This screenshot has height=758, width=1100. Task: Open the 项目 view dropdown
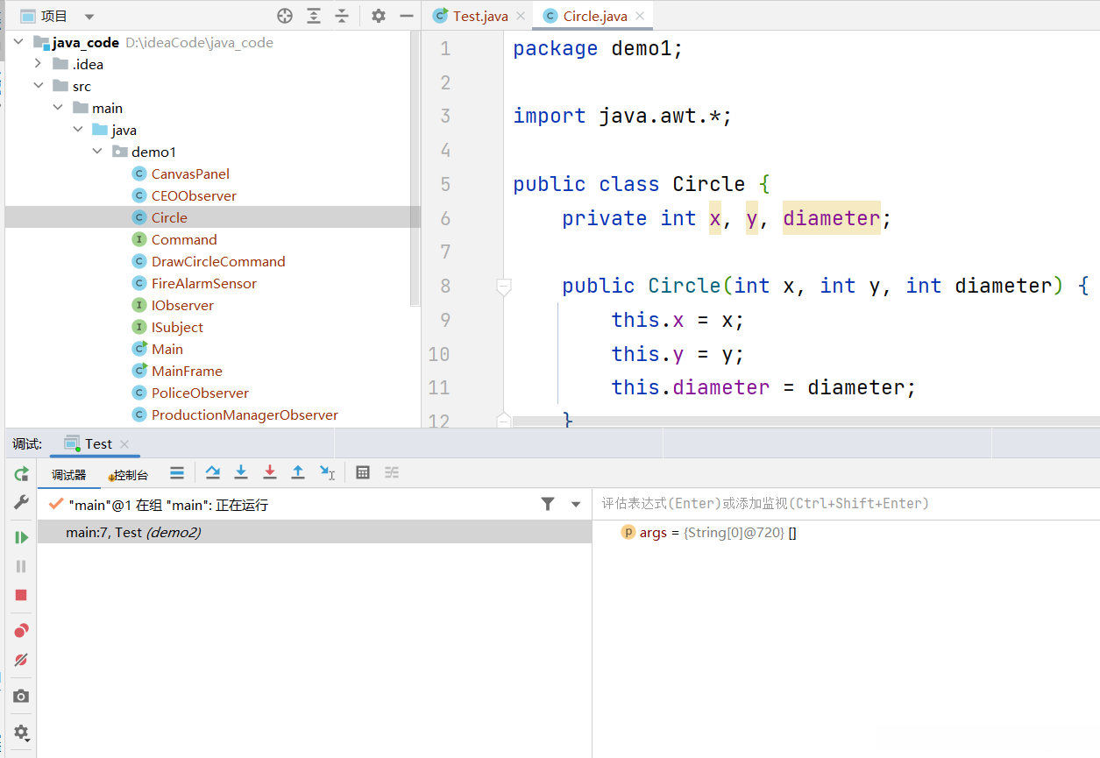89,16
